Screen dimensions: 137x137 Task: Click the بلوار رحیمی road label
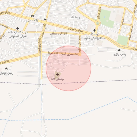76,30
